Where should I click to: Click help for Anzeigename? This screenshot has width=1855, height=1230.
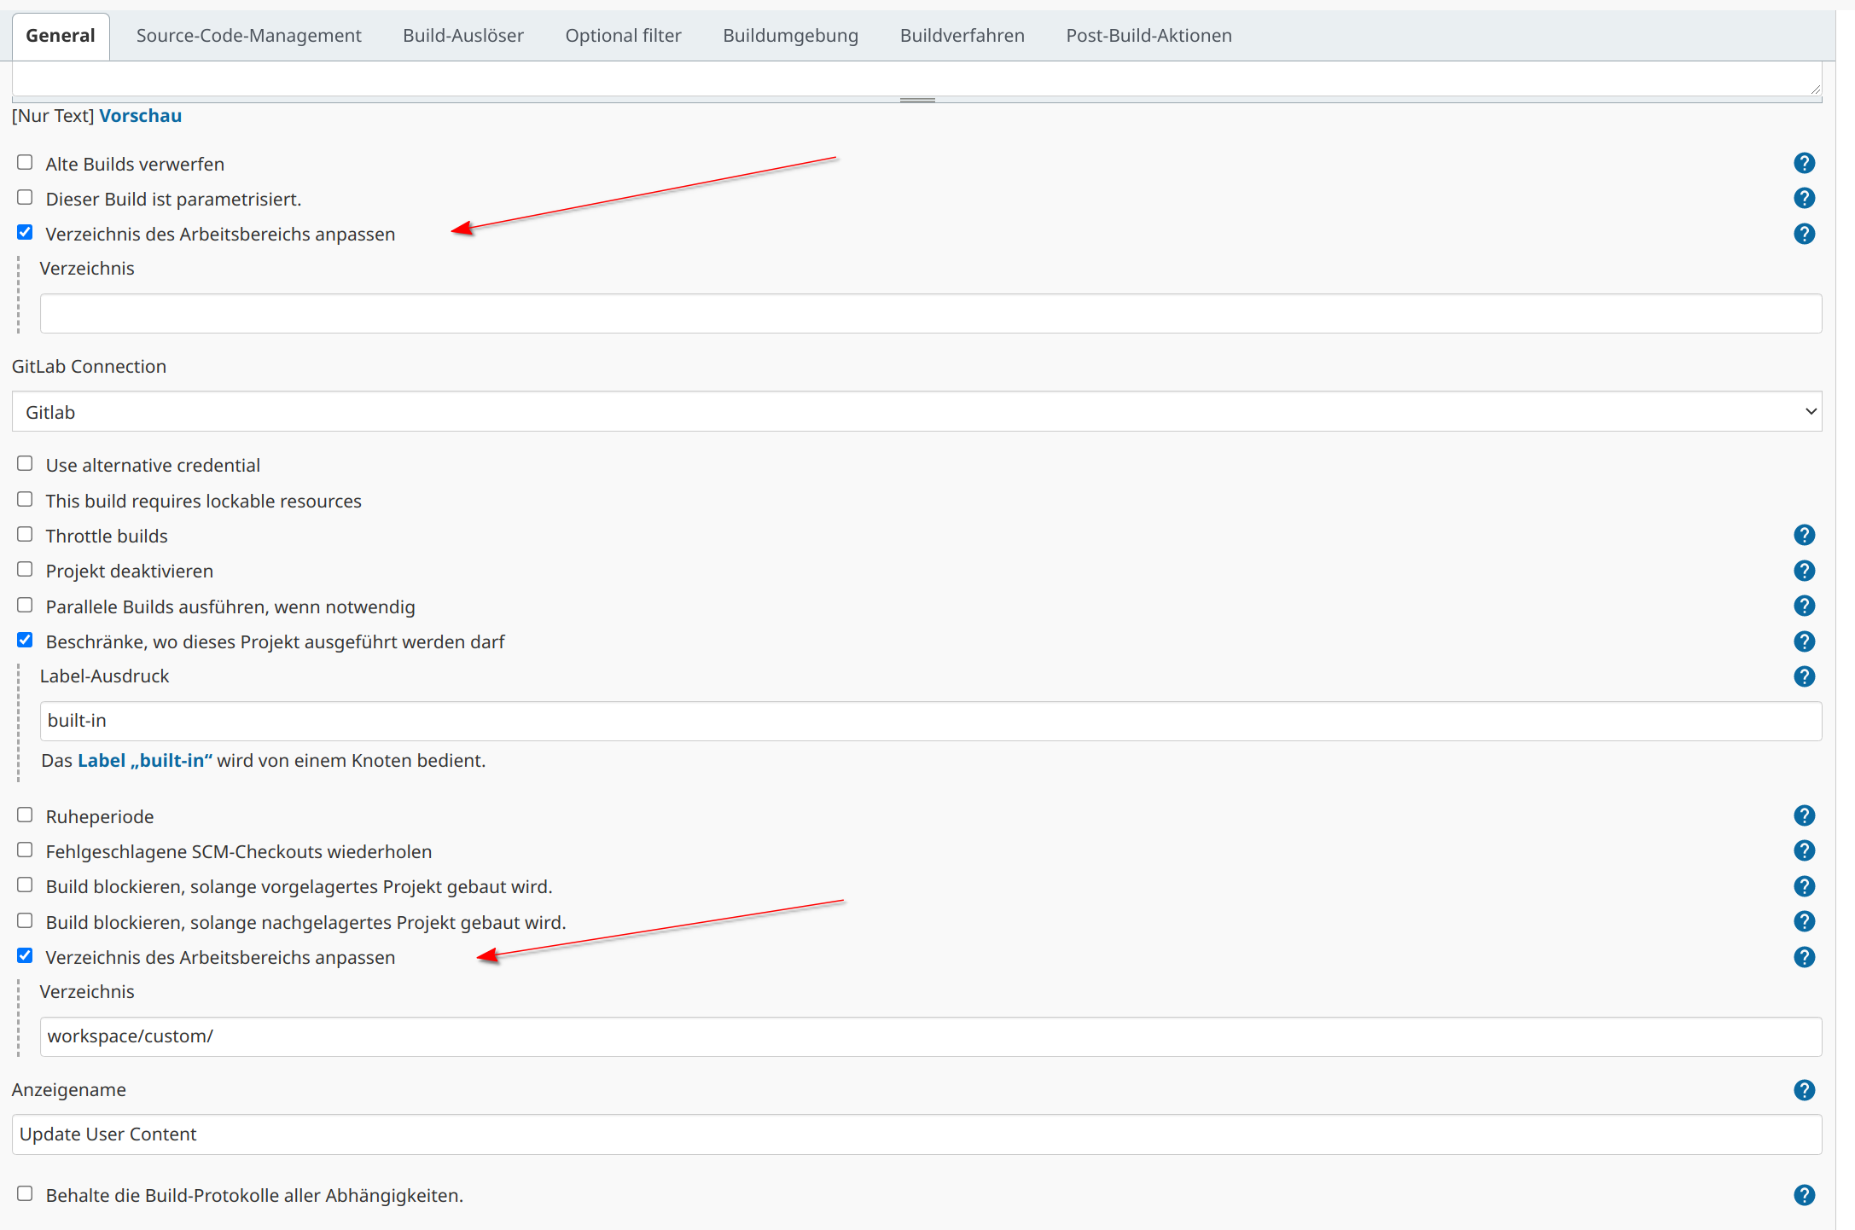1804,1090
